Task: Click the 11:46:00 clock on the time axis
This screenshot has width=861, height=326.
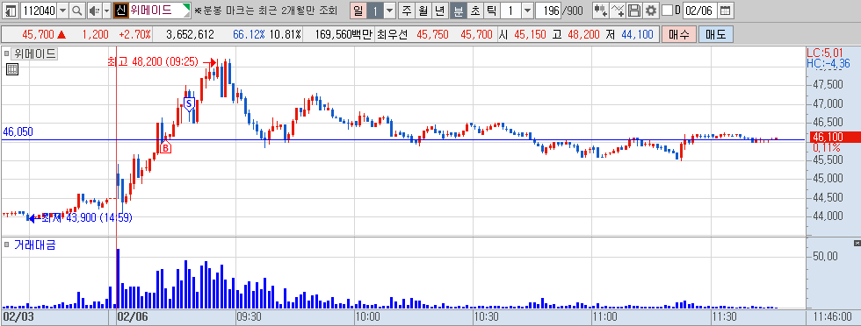Action: 833,317
